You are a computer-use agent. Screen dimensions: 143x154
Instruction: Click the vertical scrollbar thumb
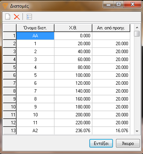[x=137, y=34]
